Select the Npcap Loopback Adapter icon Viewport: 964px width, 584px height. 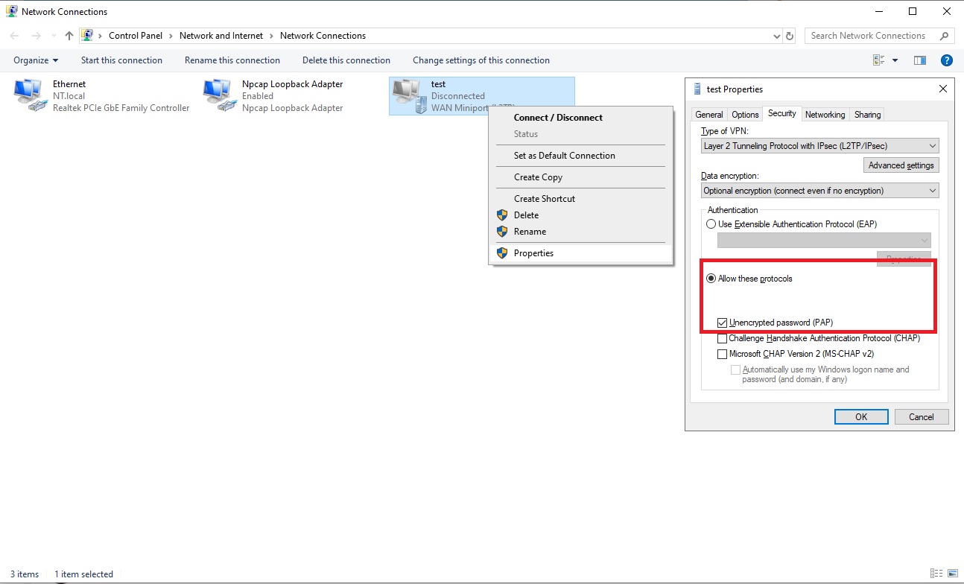[x=218, y=93]
